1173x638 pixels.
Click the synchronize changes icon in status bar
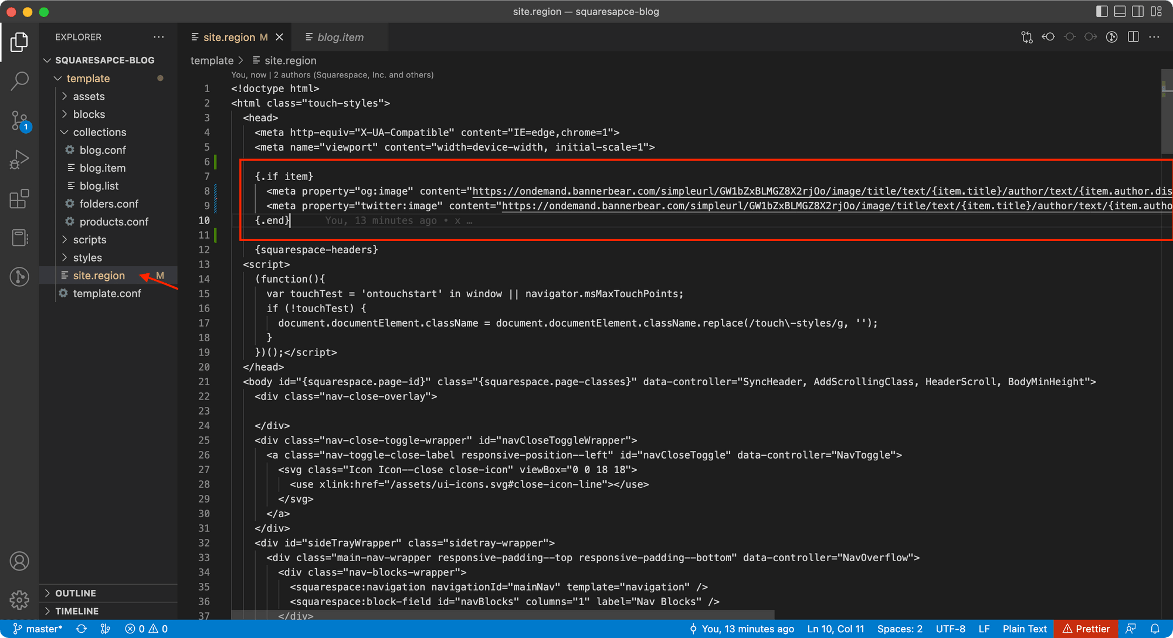coord(82,629)
